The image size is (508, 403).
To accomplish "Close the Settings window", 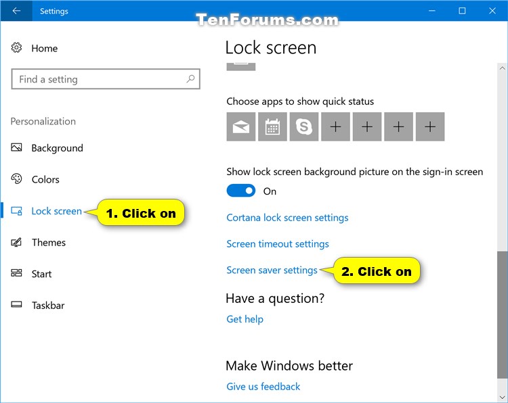I will point(492,11).
